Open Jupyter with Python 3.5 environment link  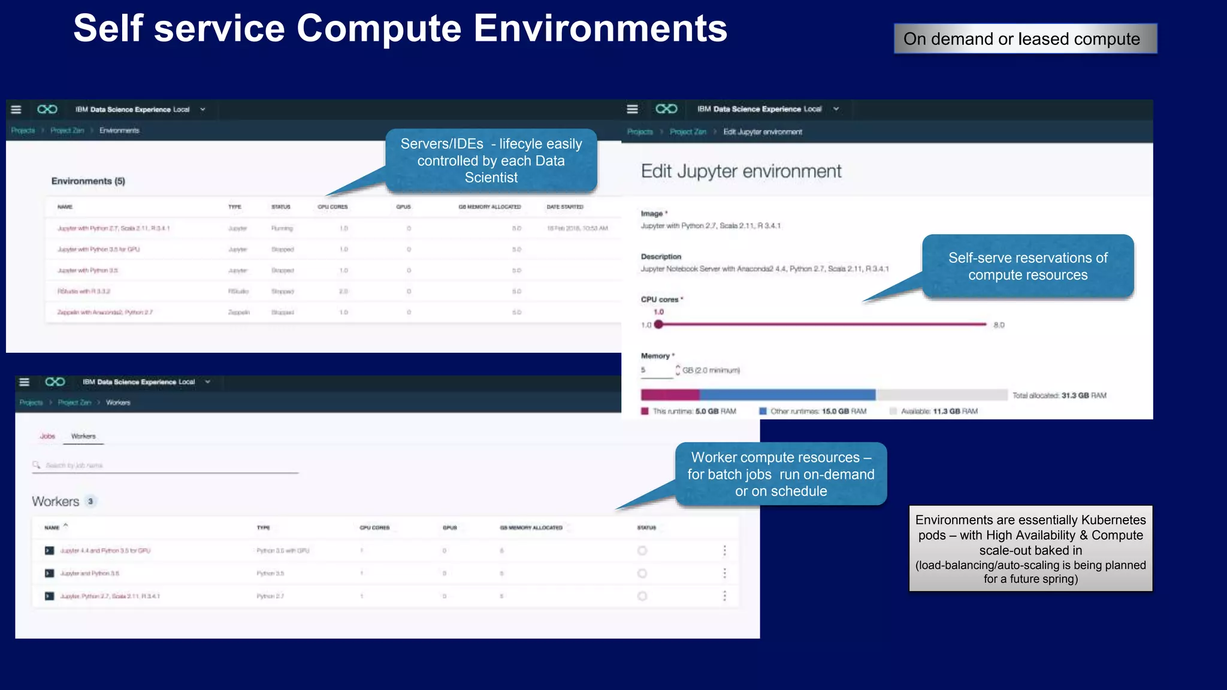point(87,271)
